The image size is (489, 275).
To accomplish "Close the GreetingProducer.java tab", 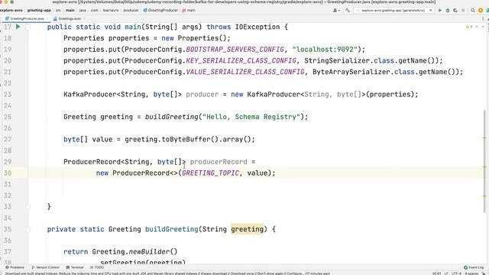I will coord(47,18).
